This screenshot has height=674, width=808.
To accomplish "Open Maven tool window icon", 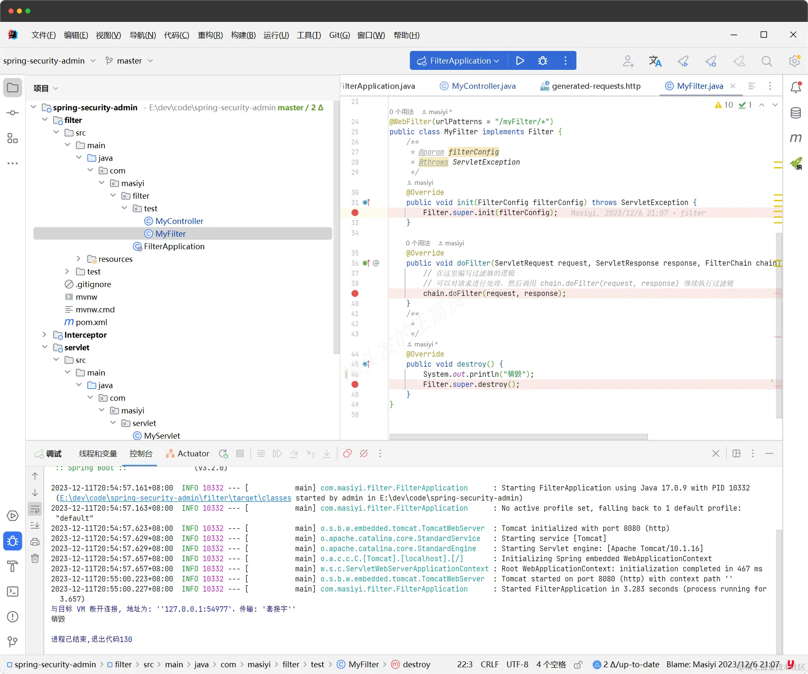I will click(x=796, y=138).
